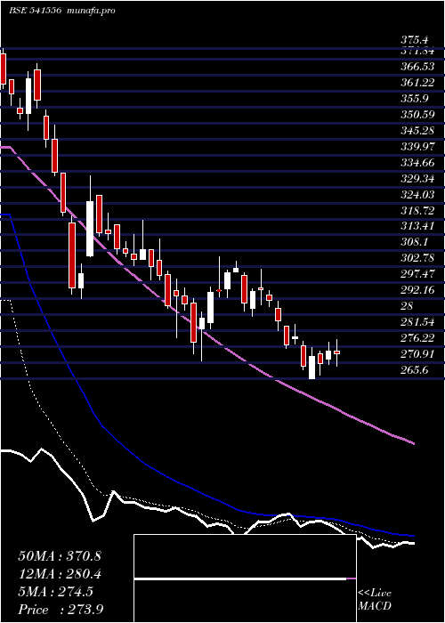Select the 375.4 price axis label
The image size is (445, 623).
415,40
